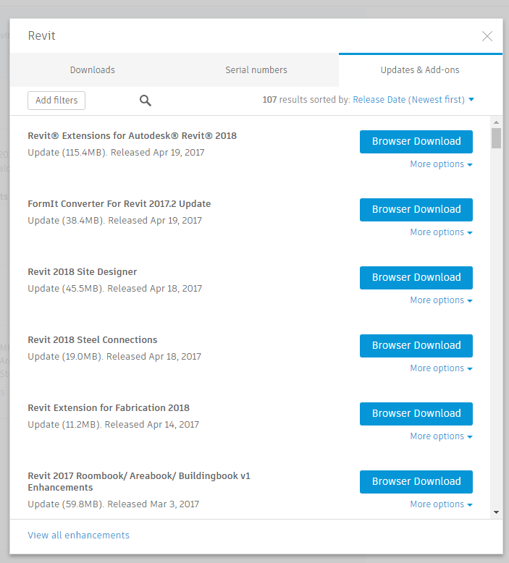Open the Serial numbers tab
Screen dimensions: 509x563
(x=256, y=70)
